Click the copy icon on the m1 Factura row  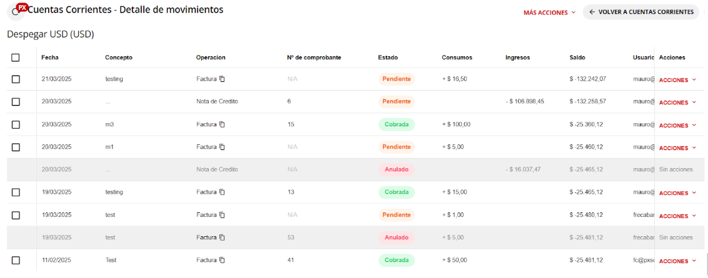(222, 147)
